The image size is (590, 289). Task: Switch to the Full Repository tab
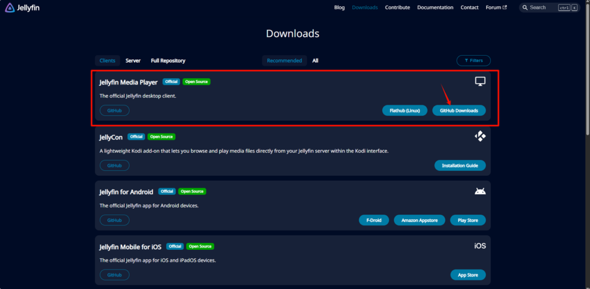[168, 60]
